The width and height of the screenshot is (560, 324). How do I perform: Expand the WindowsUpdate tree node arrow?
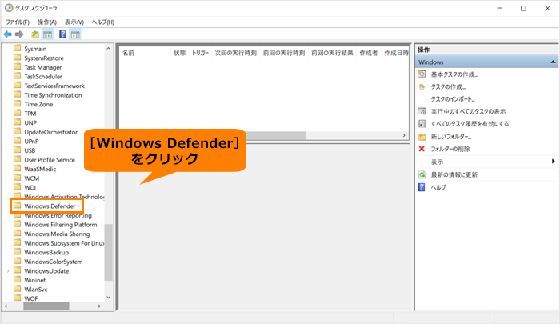tap(8, 271)
